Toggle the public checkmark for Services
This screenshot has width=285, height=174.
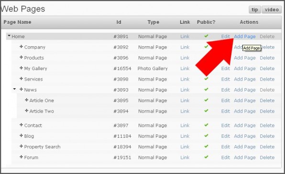[x=206, y=79]
